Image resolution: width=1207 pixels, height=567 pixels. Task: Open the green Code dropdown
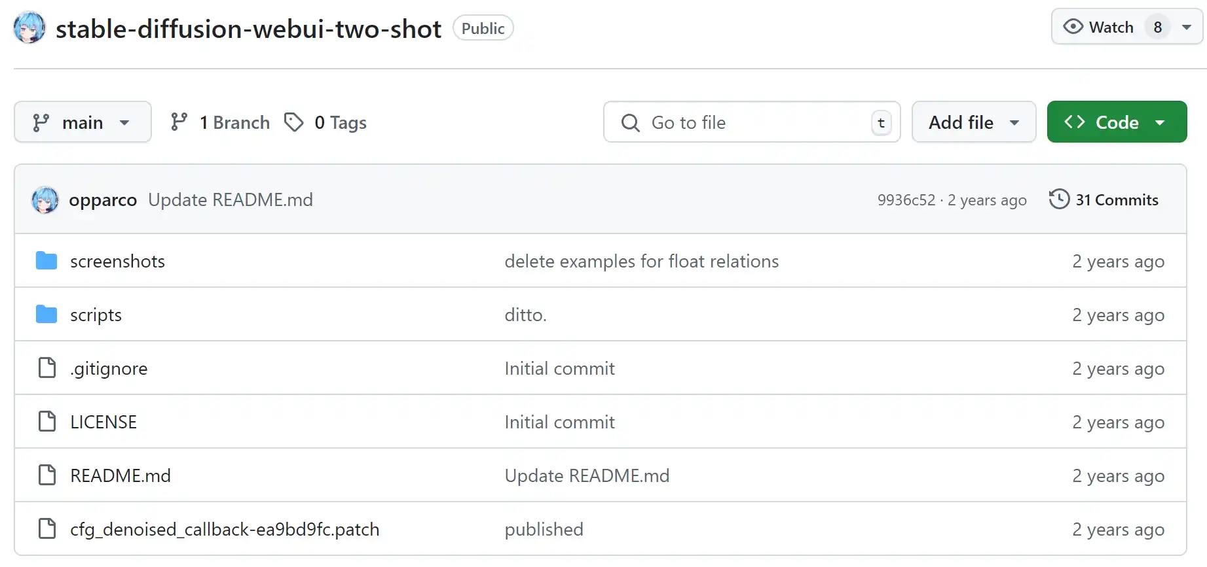pyautogui.click(x=1117, y=122)
